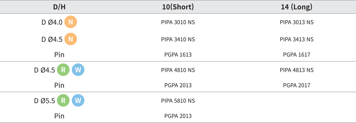Select the green R badge in D Ø4.5 row
Screen dimensions: 356x123
[63, 70]
